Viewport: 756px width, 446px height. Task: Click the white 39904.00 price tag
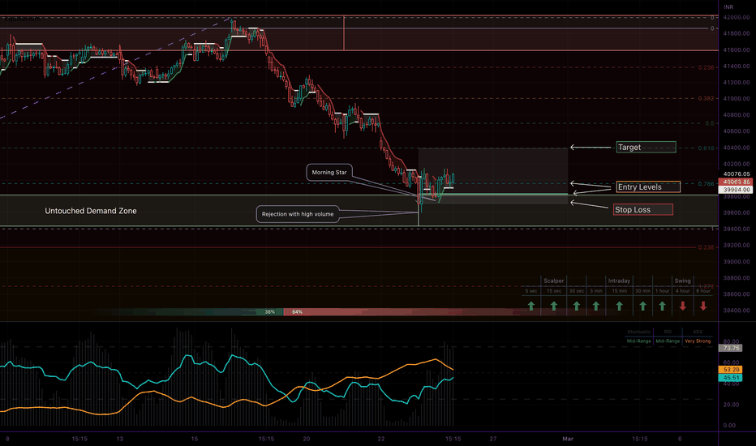pos(735,190)
